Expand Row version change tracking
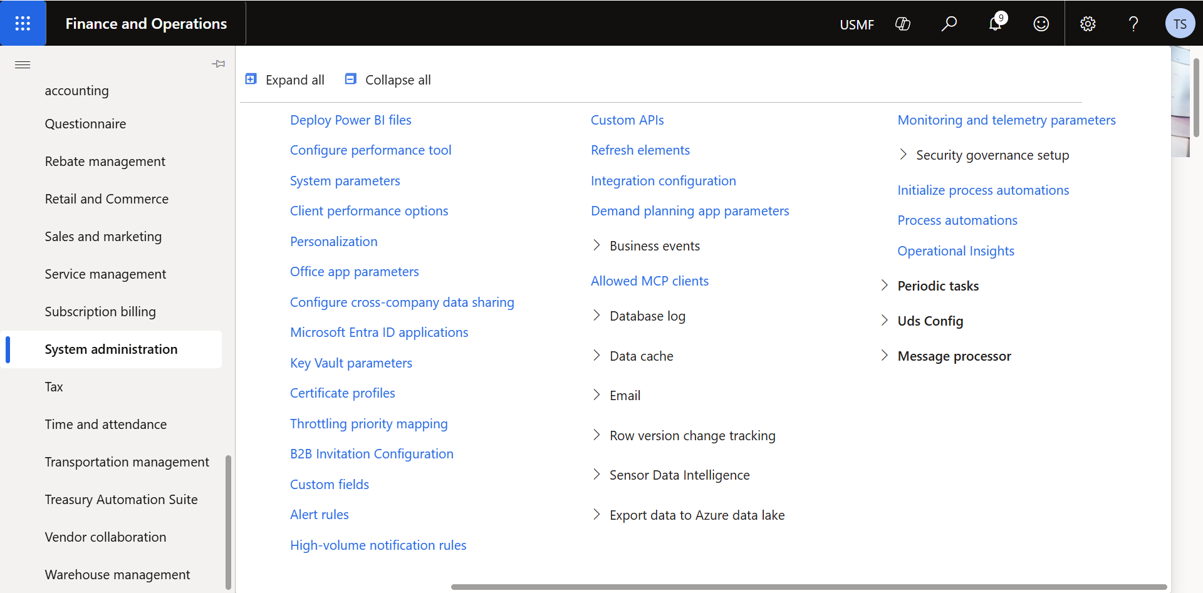This screenshot has width=1203, height=593. coord(596,435)
